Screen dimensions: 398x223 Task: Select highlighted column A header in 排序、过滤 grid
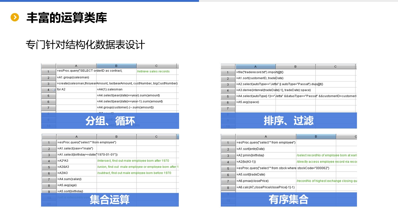[x=256, y=67]
